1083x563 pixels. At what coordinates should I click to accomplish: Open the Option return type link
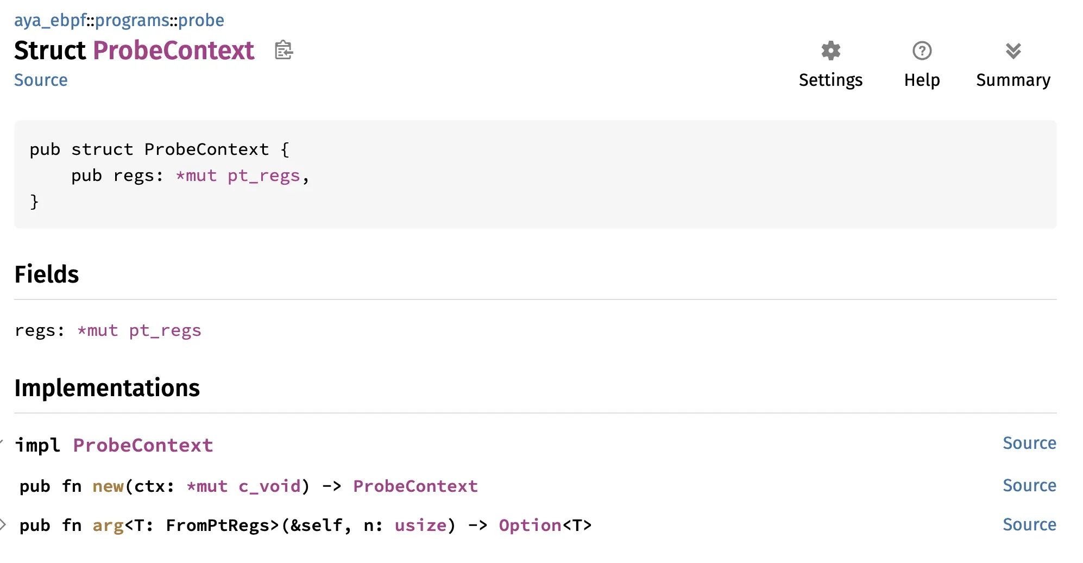530,526
